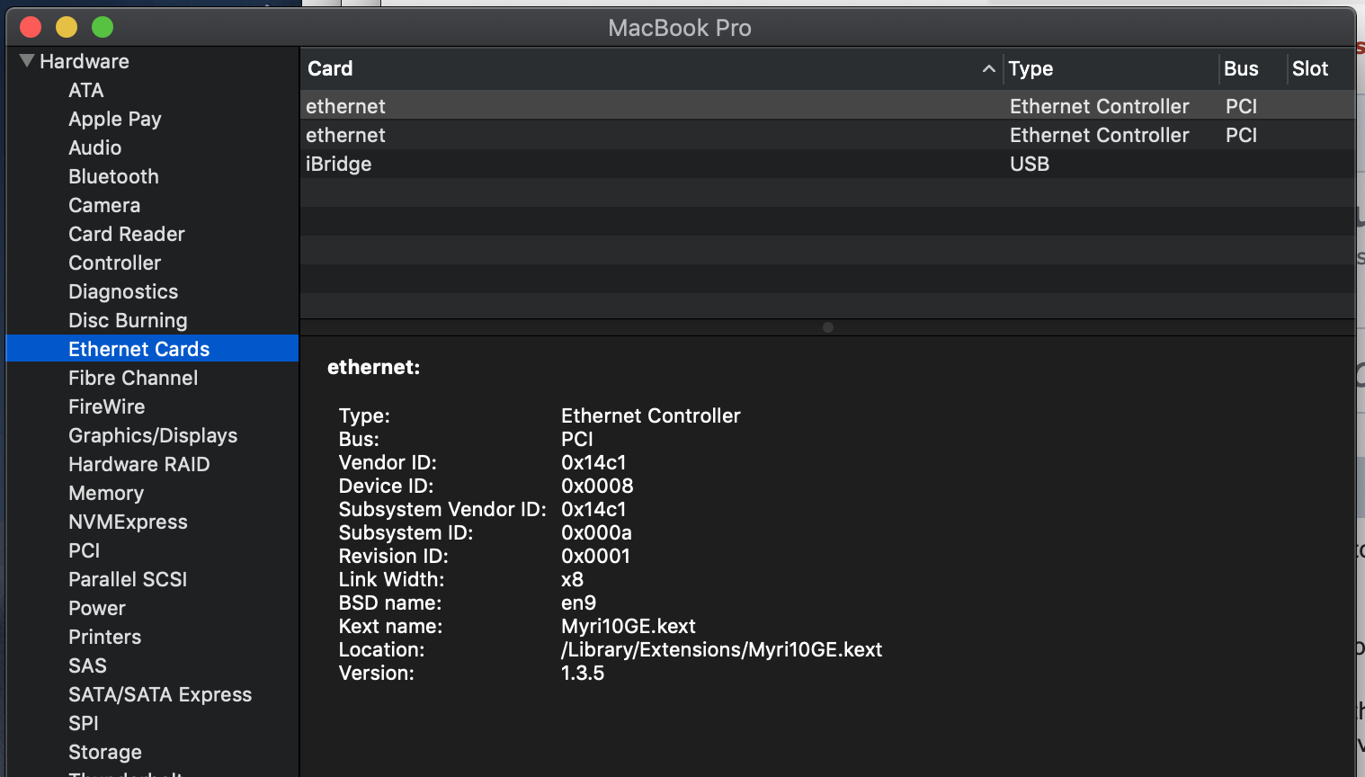Select ATA in the sidebar
Screen dimensions: 1365x777
[86, 90]
